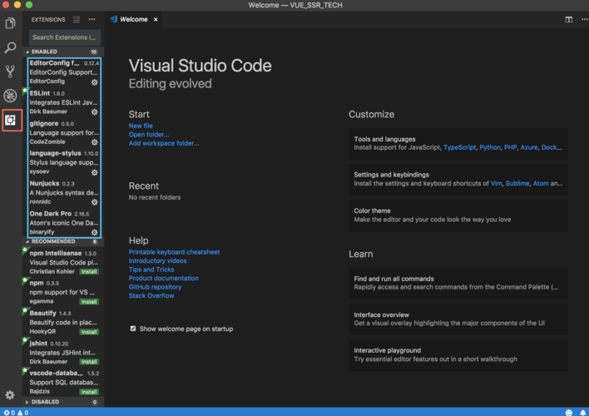
Task: Open GitHub repository link
Action: click(155, 287)
